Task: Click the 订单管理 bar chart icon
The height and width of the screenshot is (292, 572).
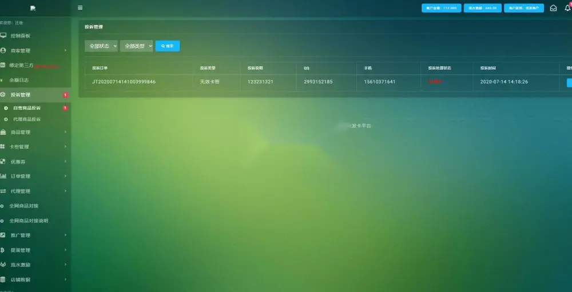Action: click(3, 176)
